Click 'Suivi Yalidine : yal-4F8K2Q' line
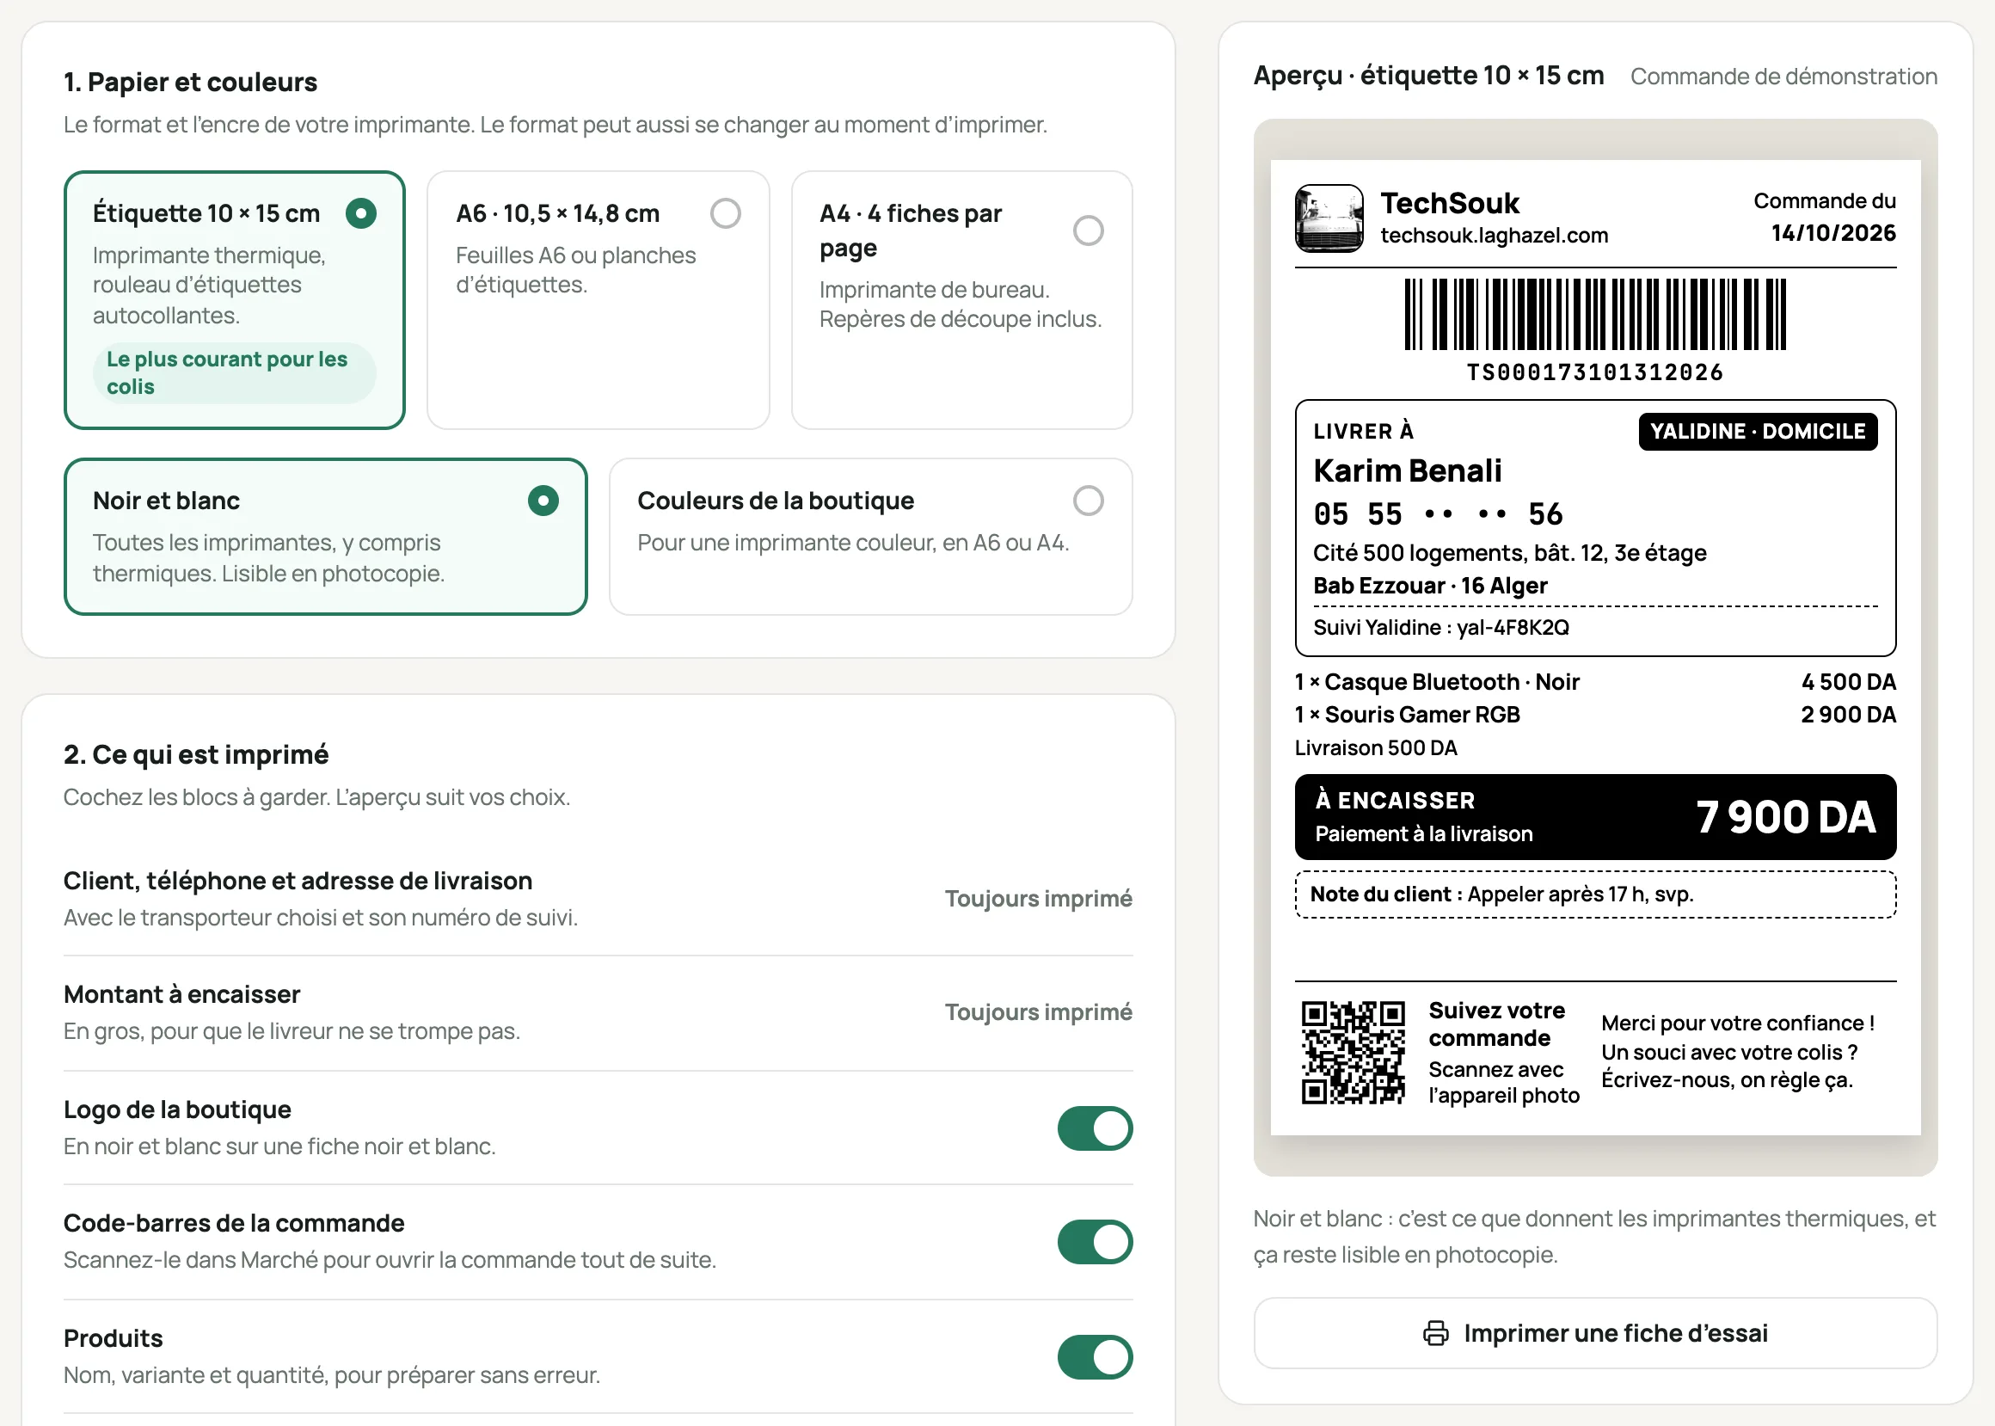The height and width of the screenshot is (1426, 1995). [1440, 627]
